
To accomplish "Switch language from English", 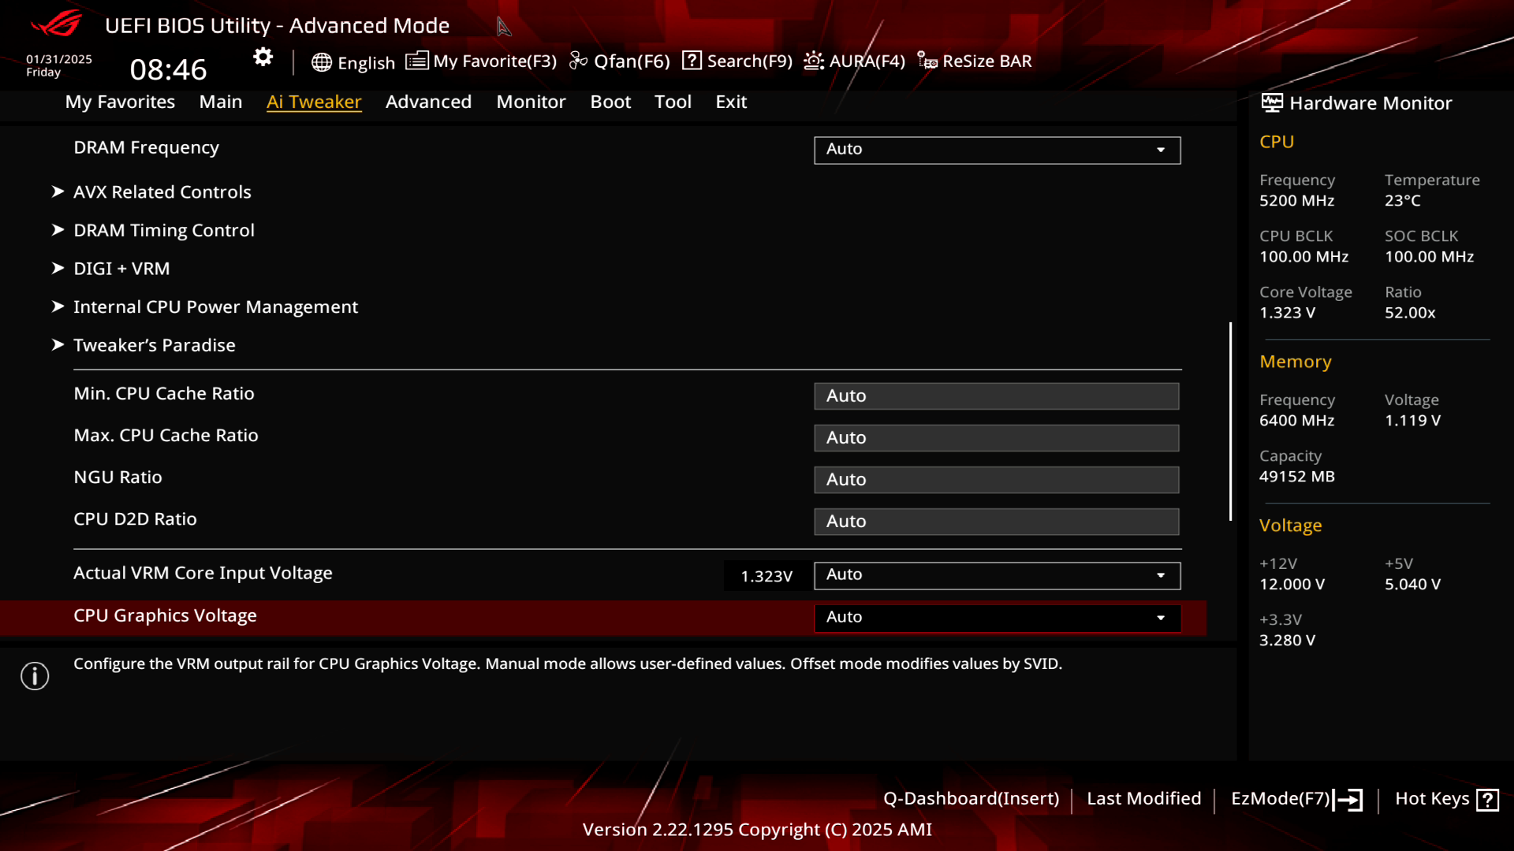I will coord(352,60).
